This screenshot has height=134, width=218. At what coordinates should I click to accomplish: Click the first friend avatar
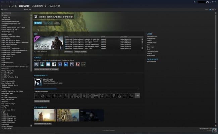[36, 64]
